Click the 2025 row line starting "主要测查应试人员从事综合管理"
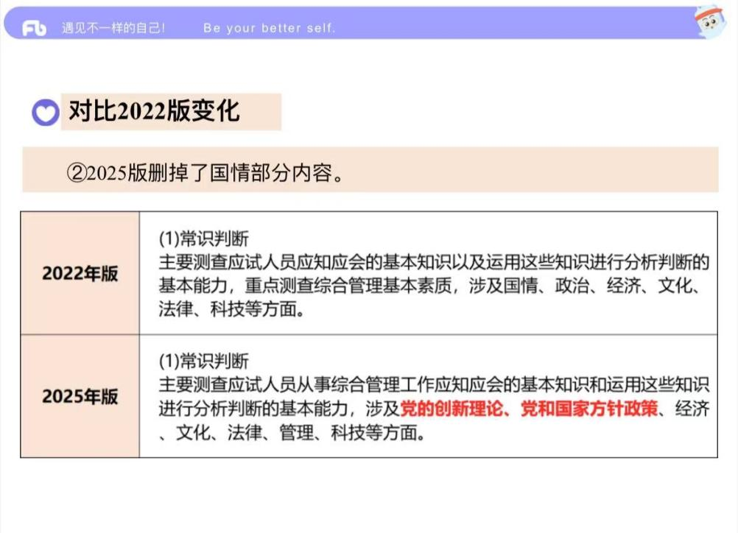The height and width of the screenshot is (533, 738). click(434, 385)
